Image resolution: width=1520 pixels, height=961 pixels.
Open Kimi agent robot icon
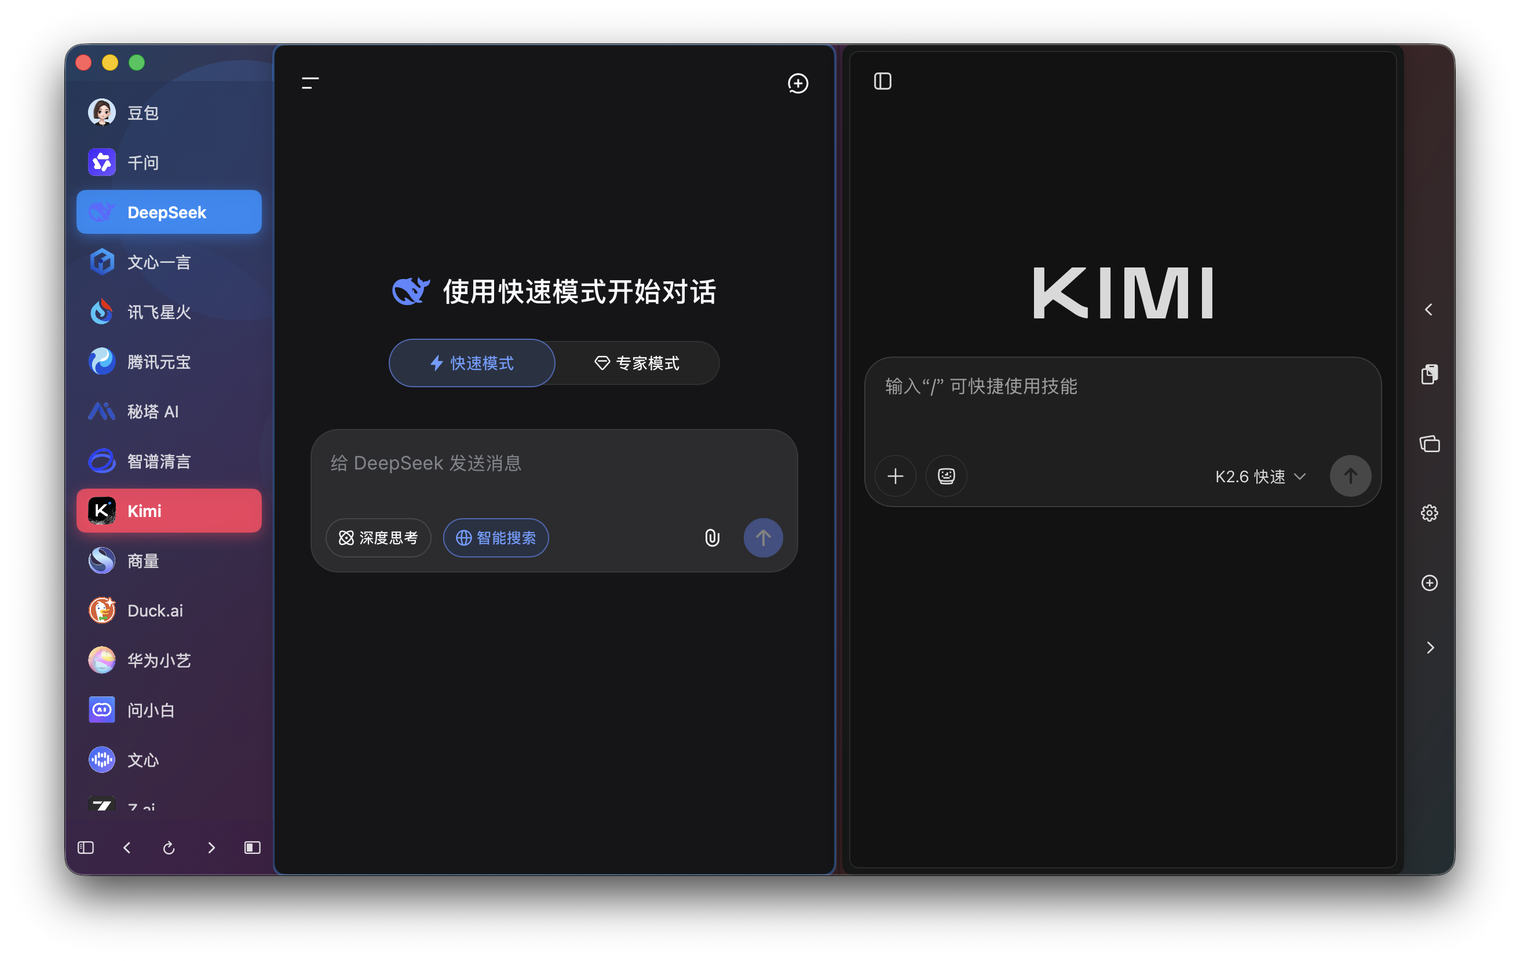click(x=945, y=476)
